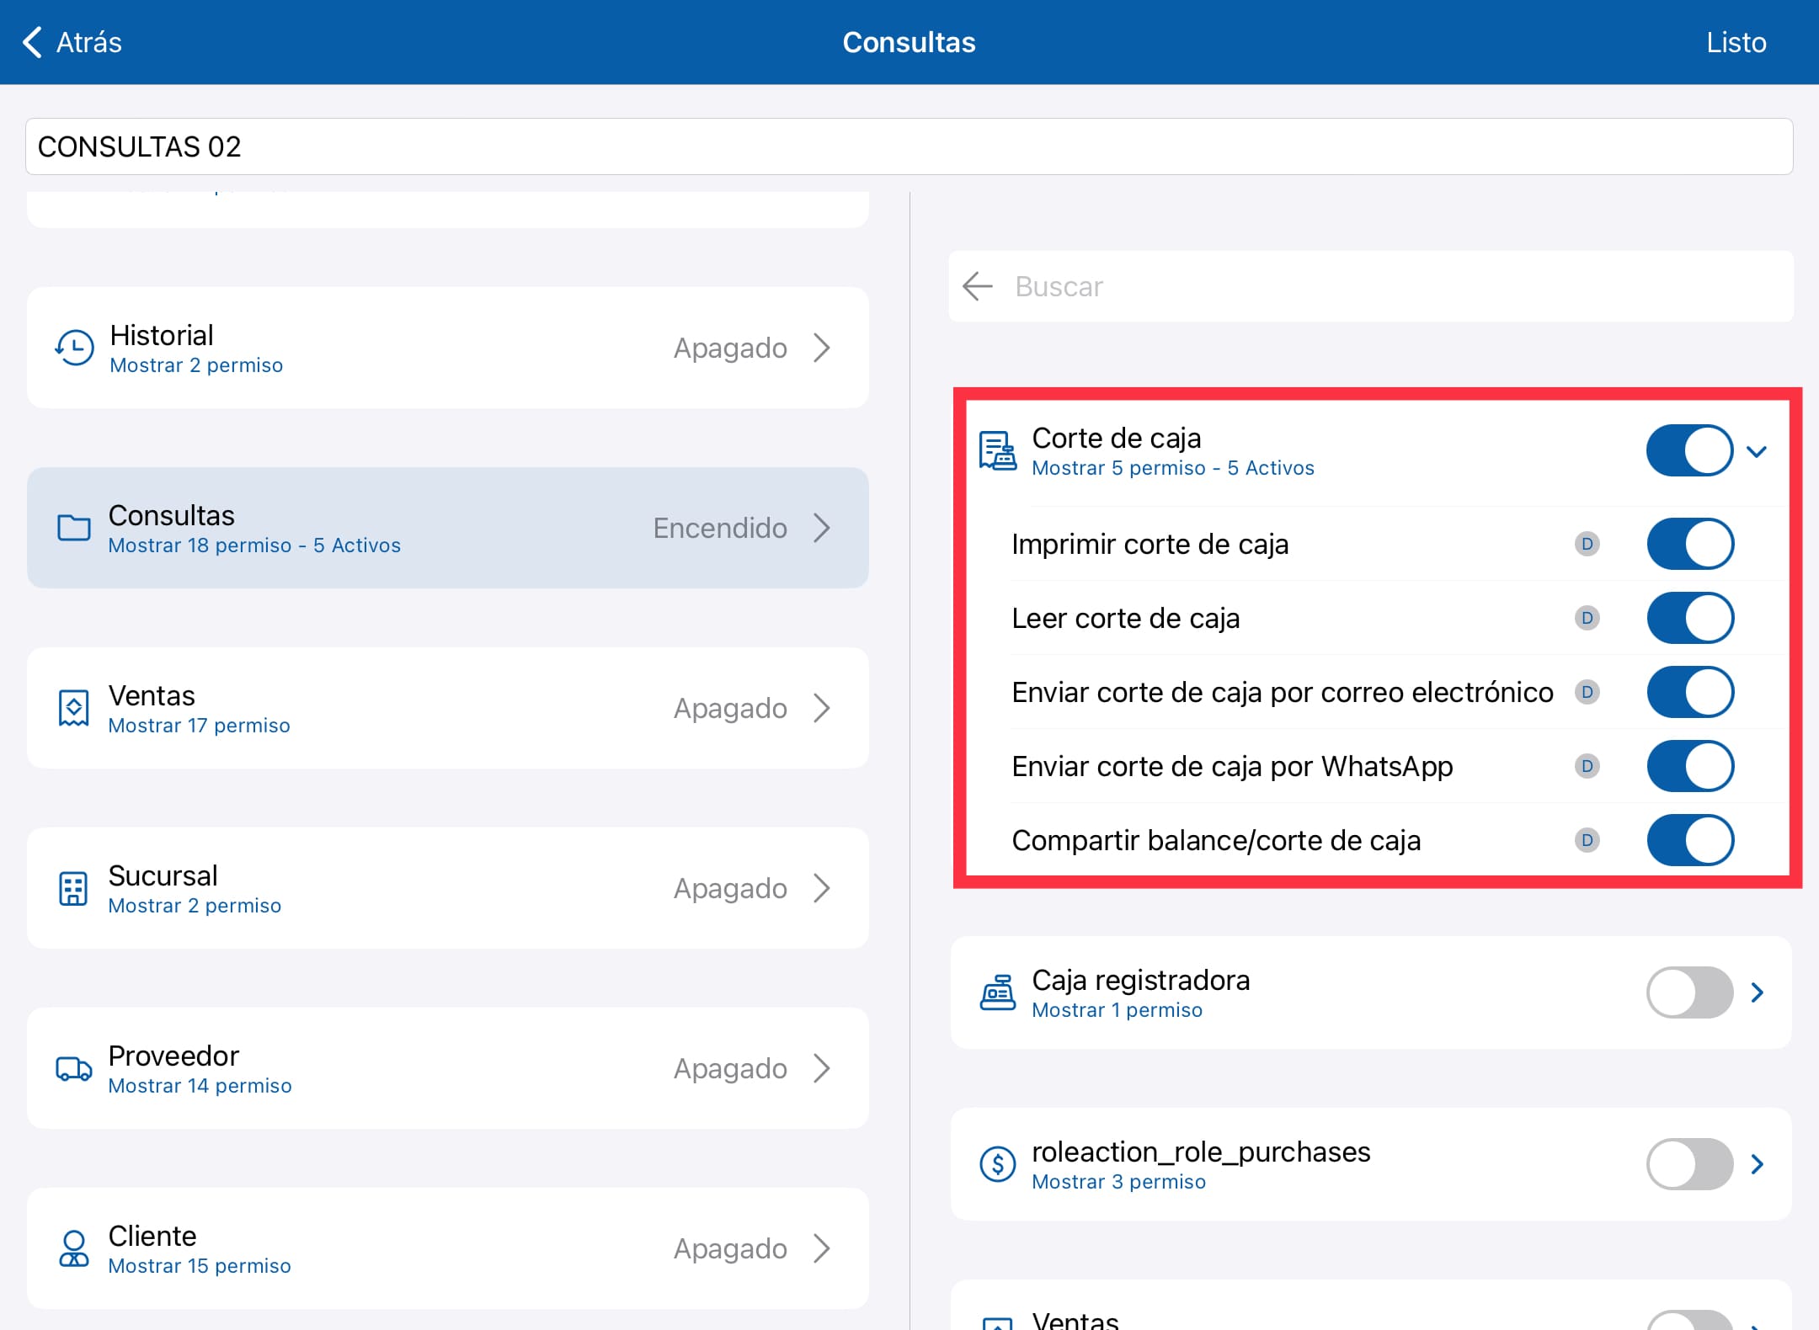Tap Apagado status on Proveedor row

click(x=730, y=1068)
